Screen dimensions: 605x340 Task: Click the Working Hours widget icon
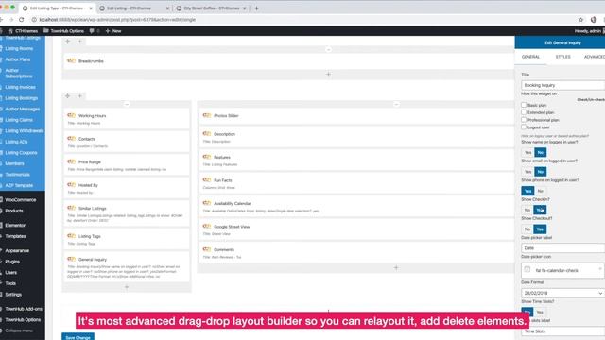click(72, 115)
